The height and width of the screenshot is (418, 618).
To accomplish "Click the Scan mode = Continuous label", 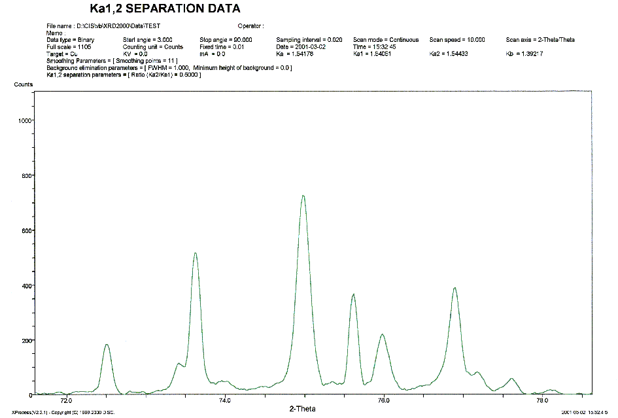I will click(386, 40).
